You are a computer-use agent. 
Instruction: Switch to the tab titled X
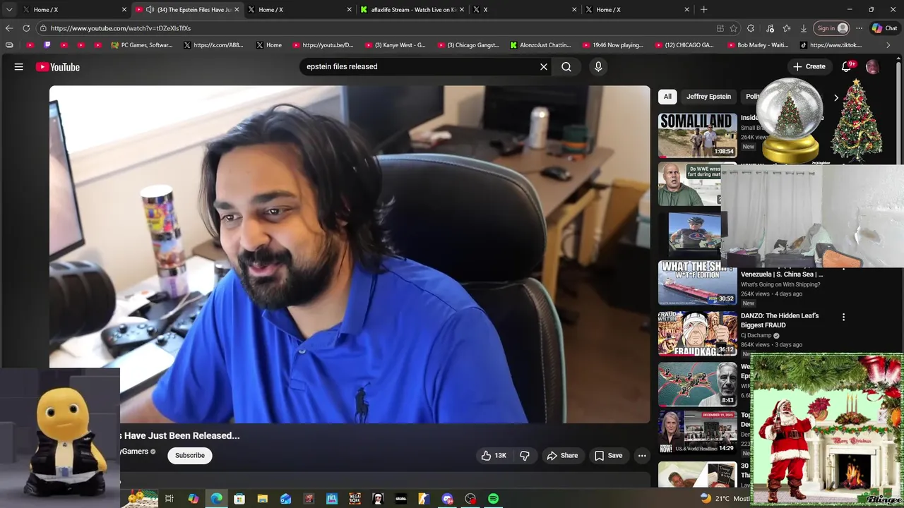[x=524, y=10]
